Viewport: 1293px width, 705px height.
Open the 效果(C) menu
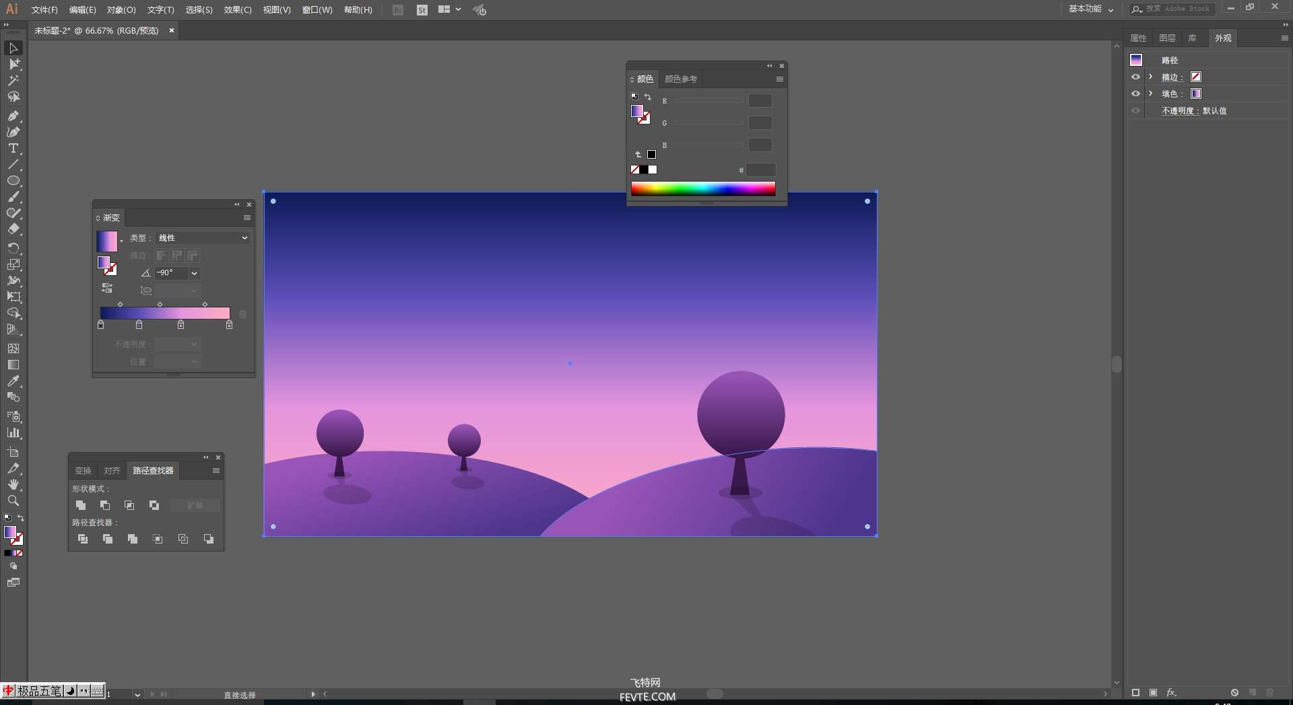[238, 10]
